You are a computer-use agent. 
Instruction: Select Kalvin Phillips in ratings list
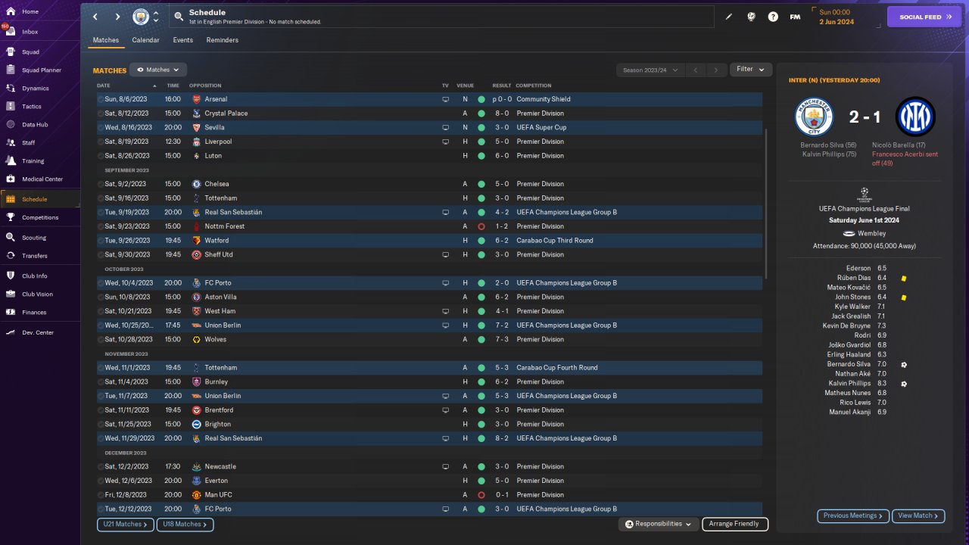[x=849, y=384]
